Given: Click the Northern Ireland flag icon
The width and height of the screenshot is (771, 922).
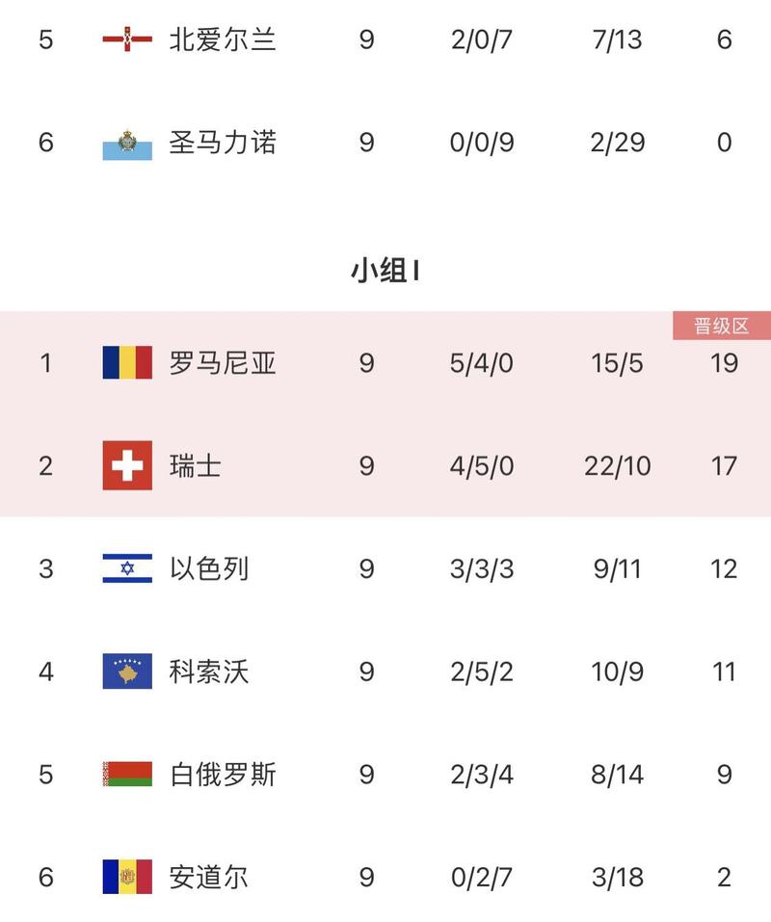Looking at the screenshot, I should coord(127,40).
